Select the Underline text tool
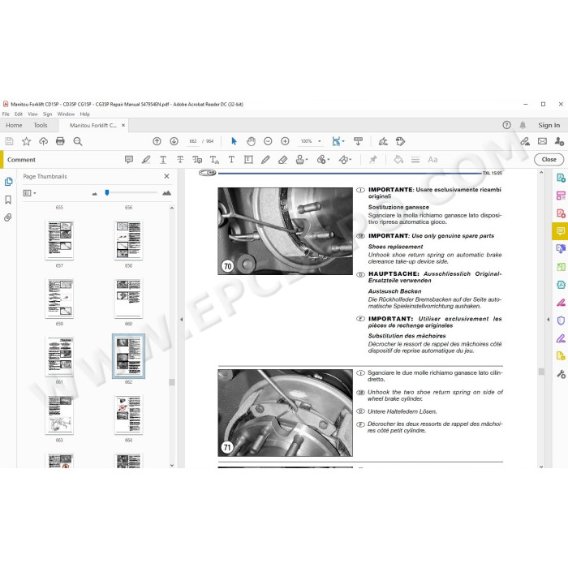Screen dimensions: 568x568 pos(163,159)
